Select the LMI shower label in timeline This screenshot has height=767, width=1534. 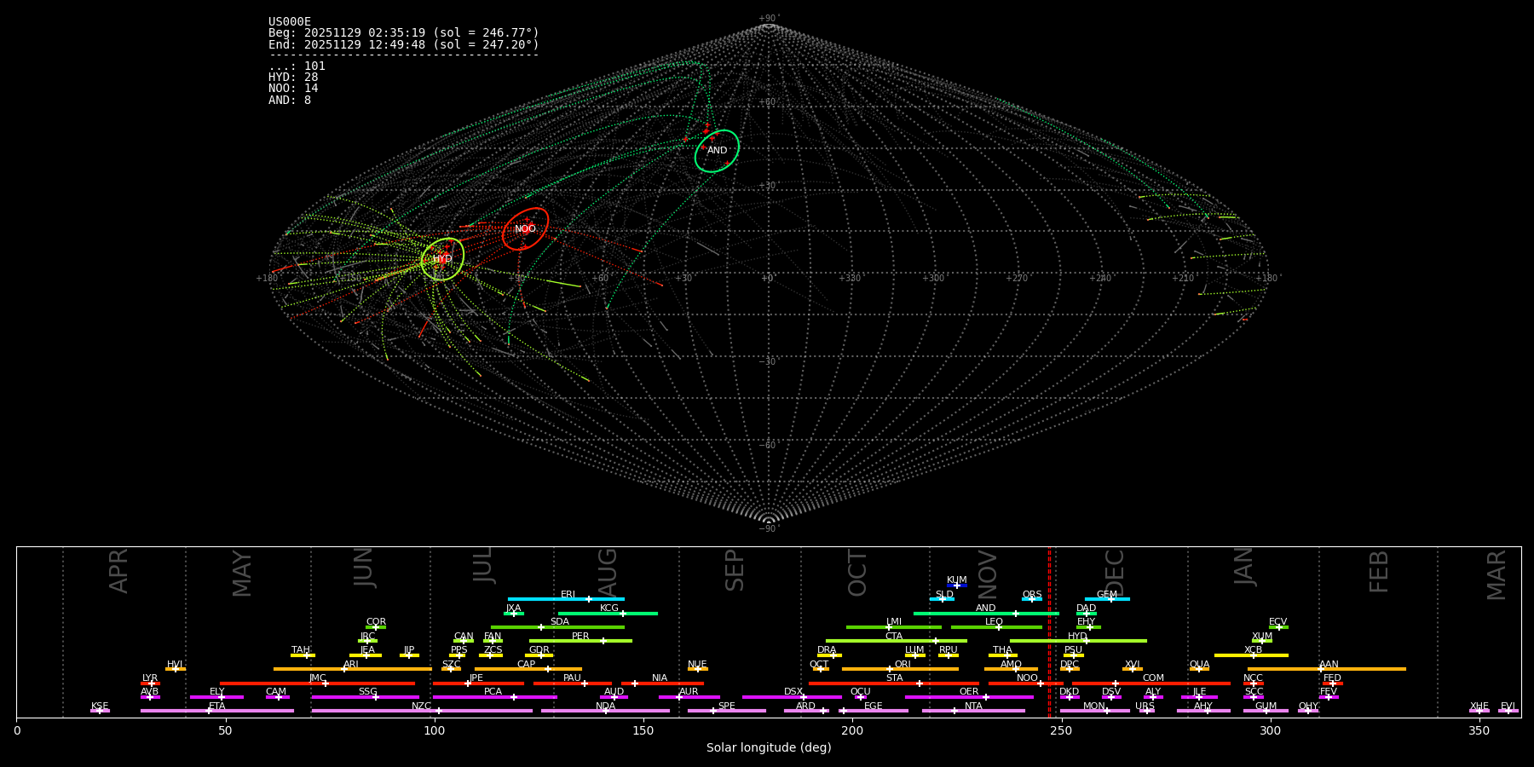pos(893,622)
